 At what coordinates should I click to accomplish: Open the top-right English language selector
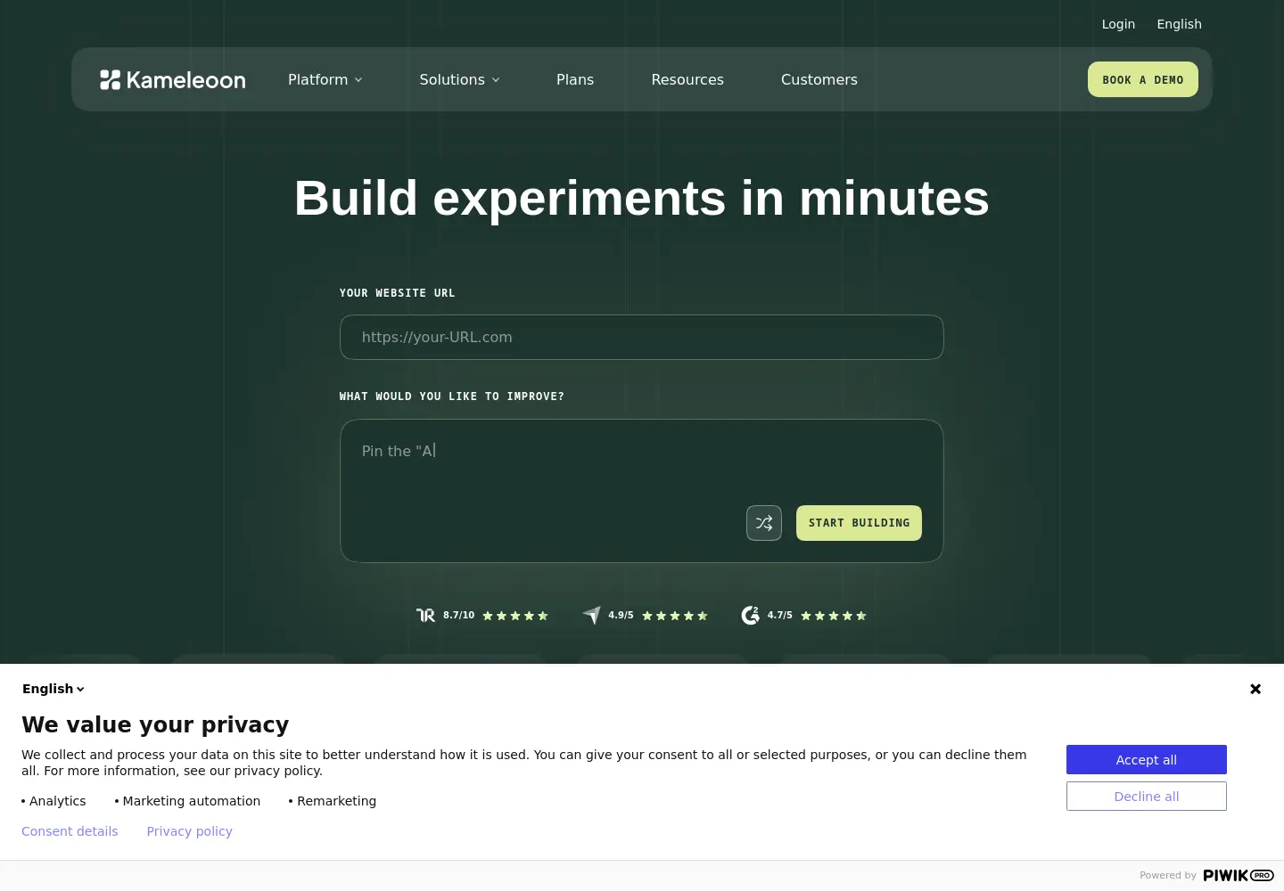point(1179,24)
